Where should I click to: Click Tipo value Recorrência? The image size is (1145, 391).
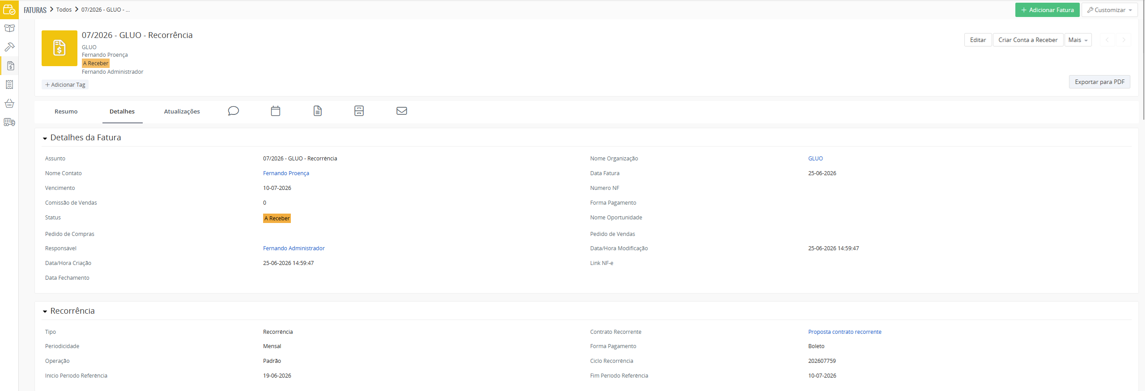pos(278,332)
